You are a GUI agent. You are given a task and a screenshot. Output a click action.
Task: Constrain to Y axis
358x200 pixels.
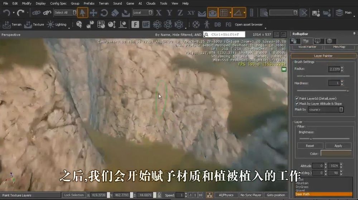[x=169, y=13]
